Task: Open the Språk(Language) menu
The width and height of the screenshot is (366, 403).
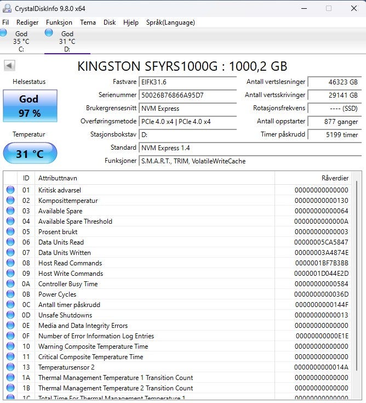Action: click(x=170, y=22)
